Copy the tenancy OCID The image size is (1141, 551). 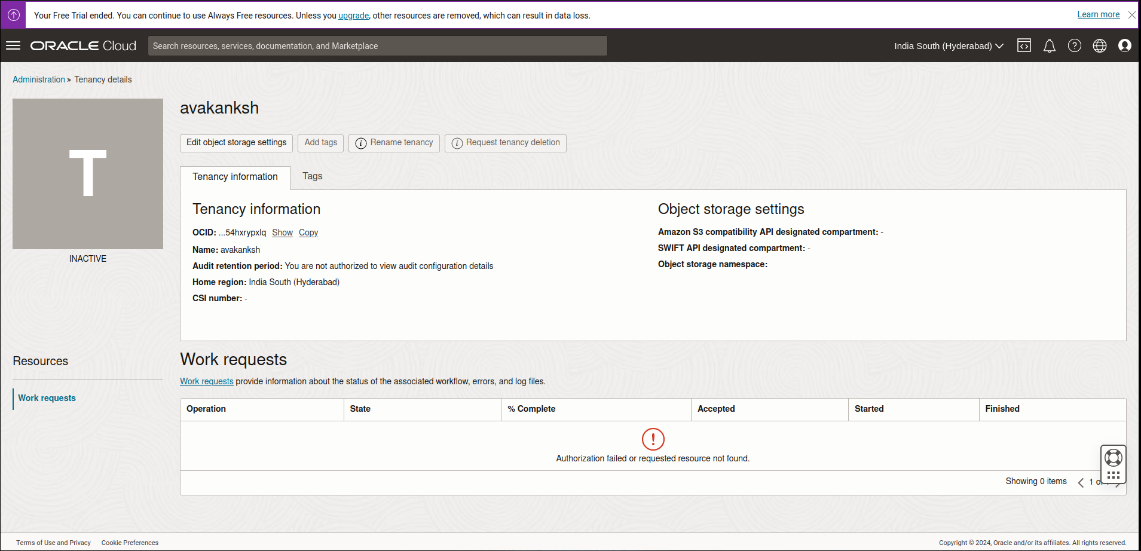308,232
